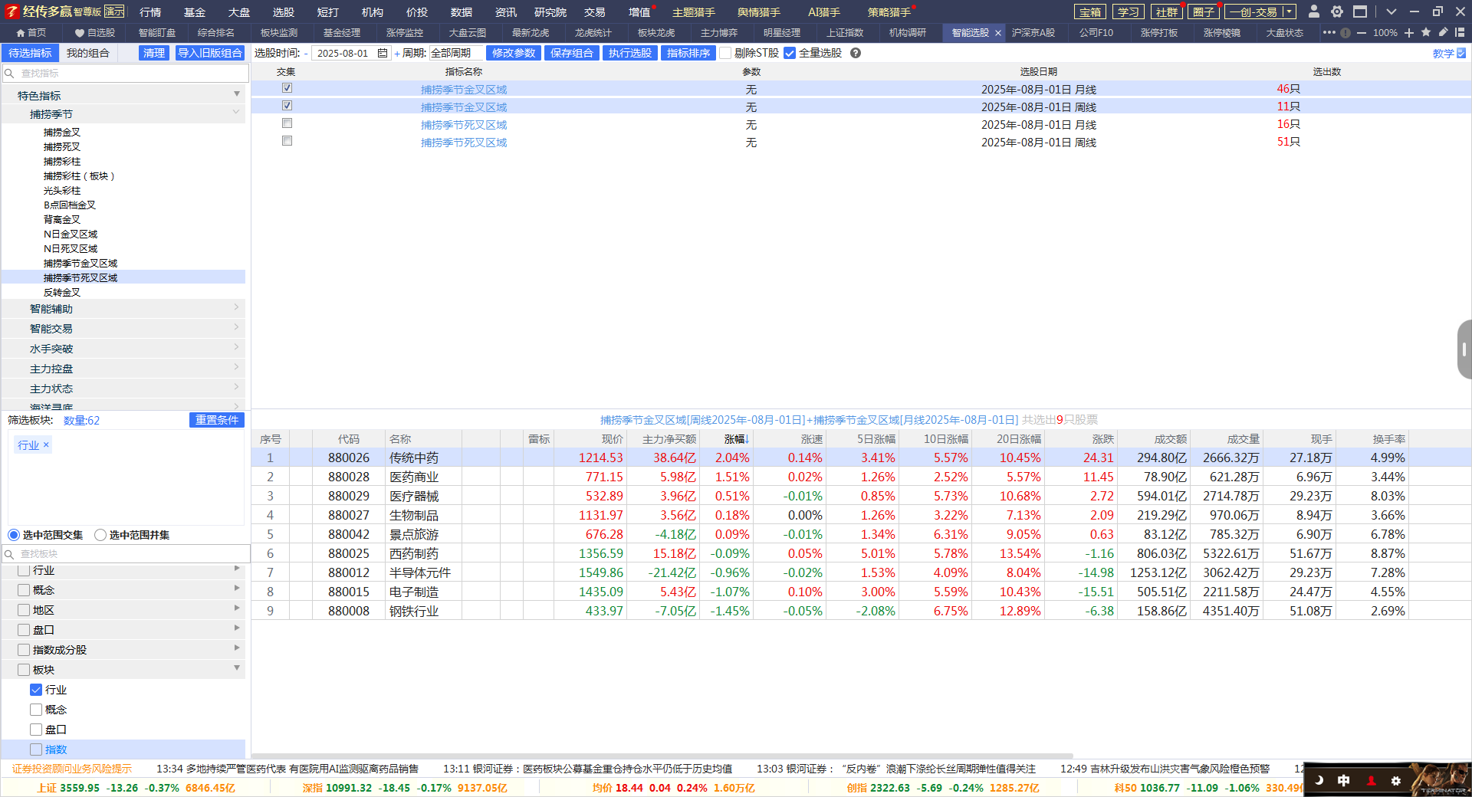Expand the 智能交易 group
The width and height of the screenshot is (1472, 797).
pos(236,327)
